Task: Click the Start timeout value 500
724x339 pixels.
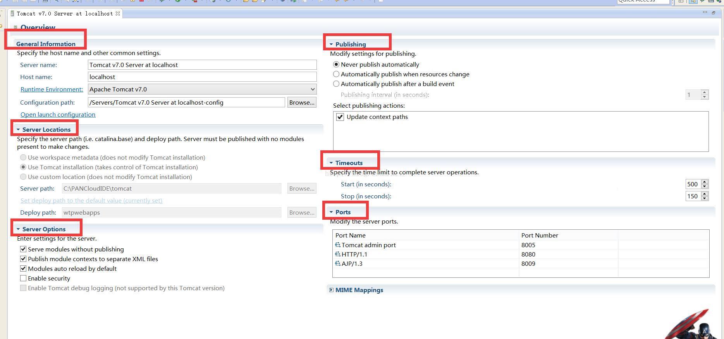Action: coord(693,184)
